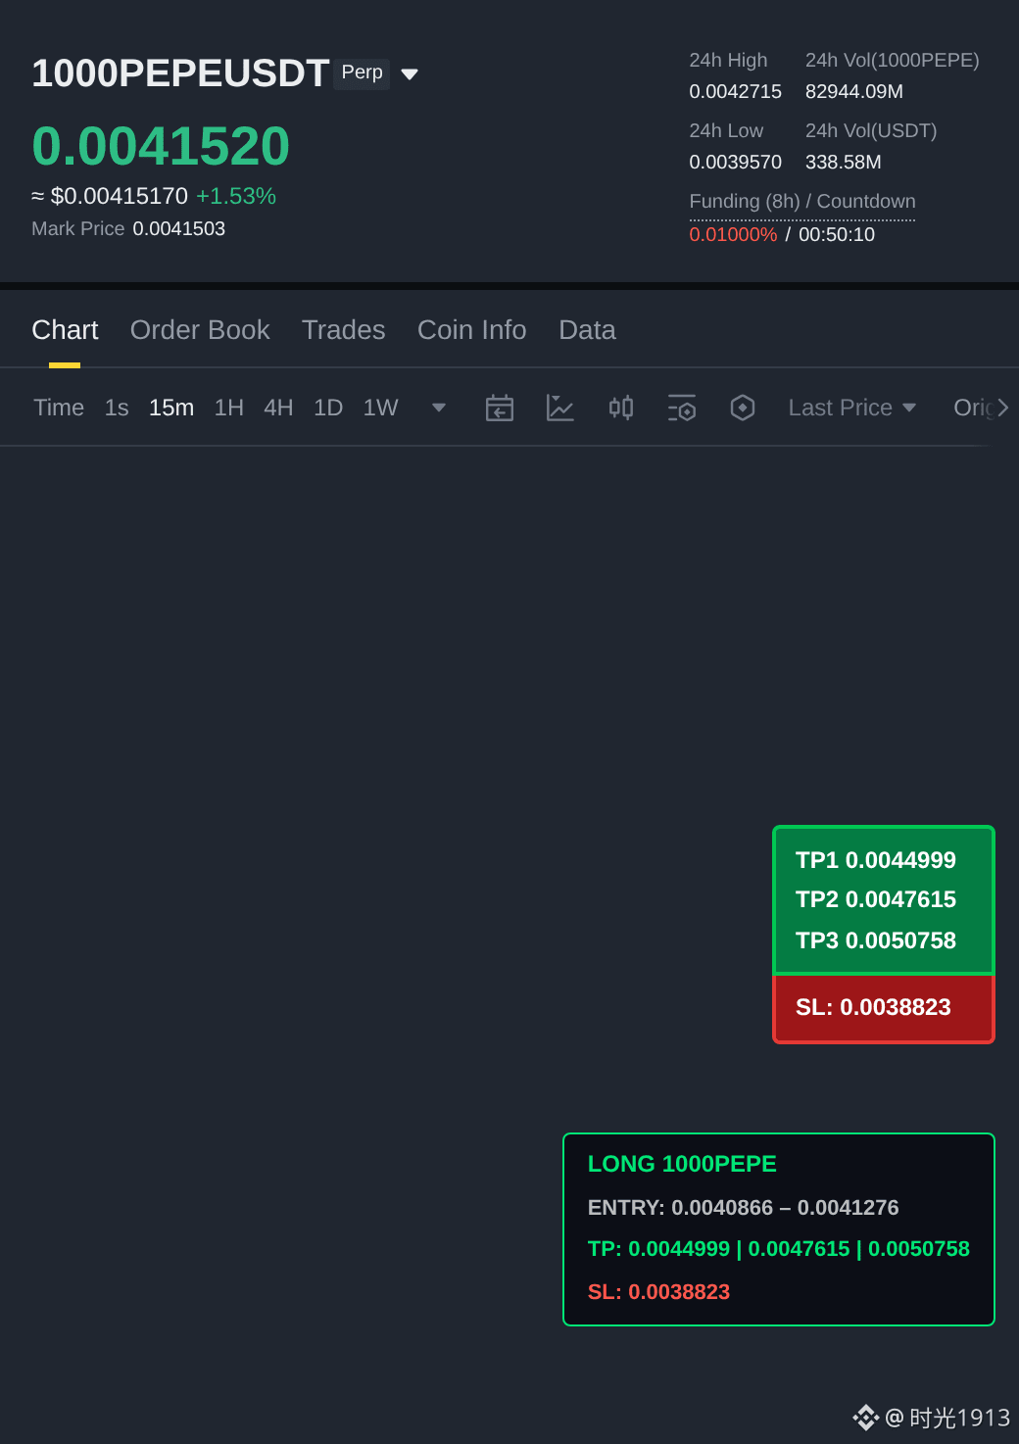Screen dimensions: 1019x1444
Task: Switch chart to 1D interval
Action: [x=328, y=408]
